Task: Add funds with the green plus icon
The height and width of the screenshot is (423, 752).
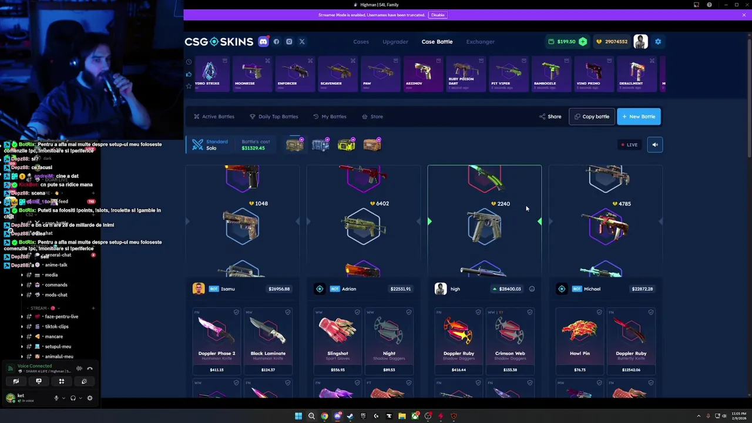Action: click(583, 42)
